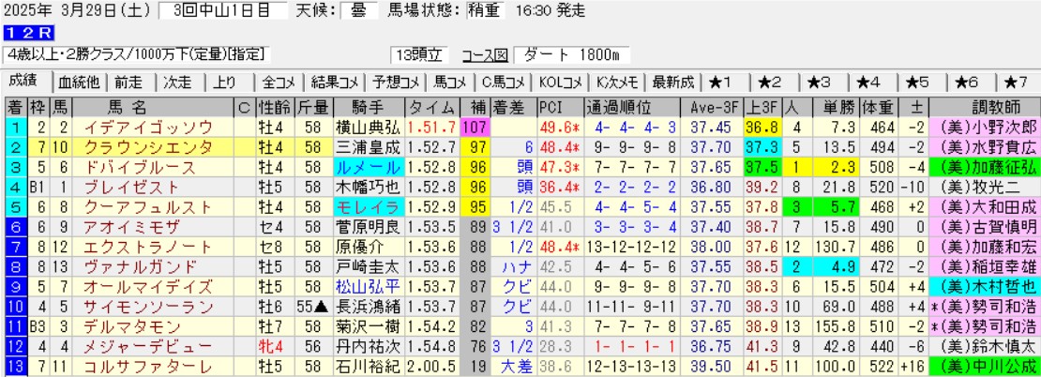Sort by the タイム column header
Screen dimensions: 1041x377
[x=432, y=106]
